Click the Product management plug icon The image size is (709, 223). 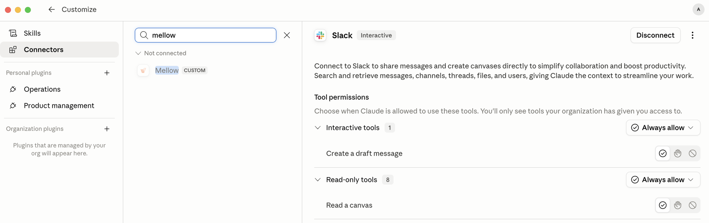(13, 106)
